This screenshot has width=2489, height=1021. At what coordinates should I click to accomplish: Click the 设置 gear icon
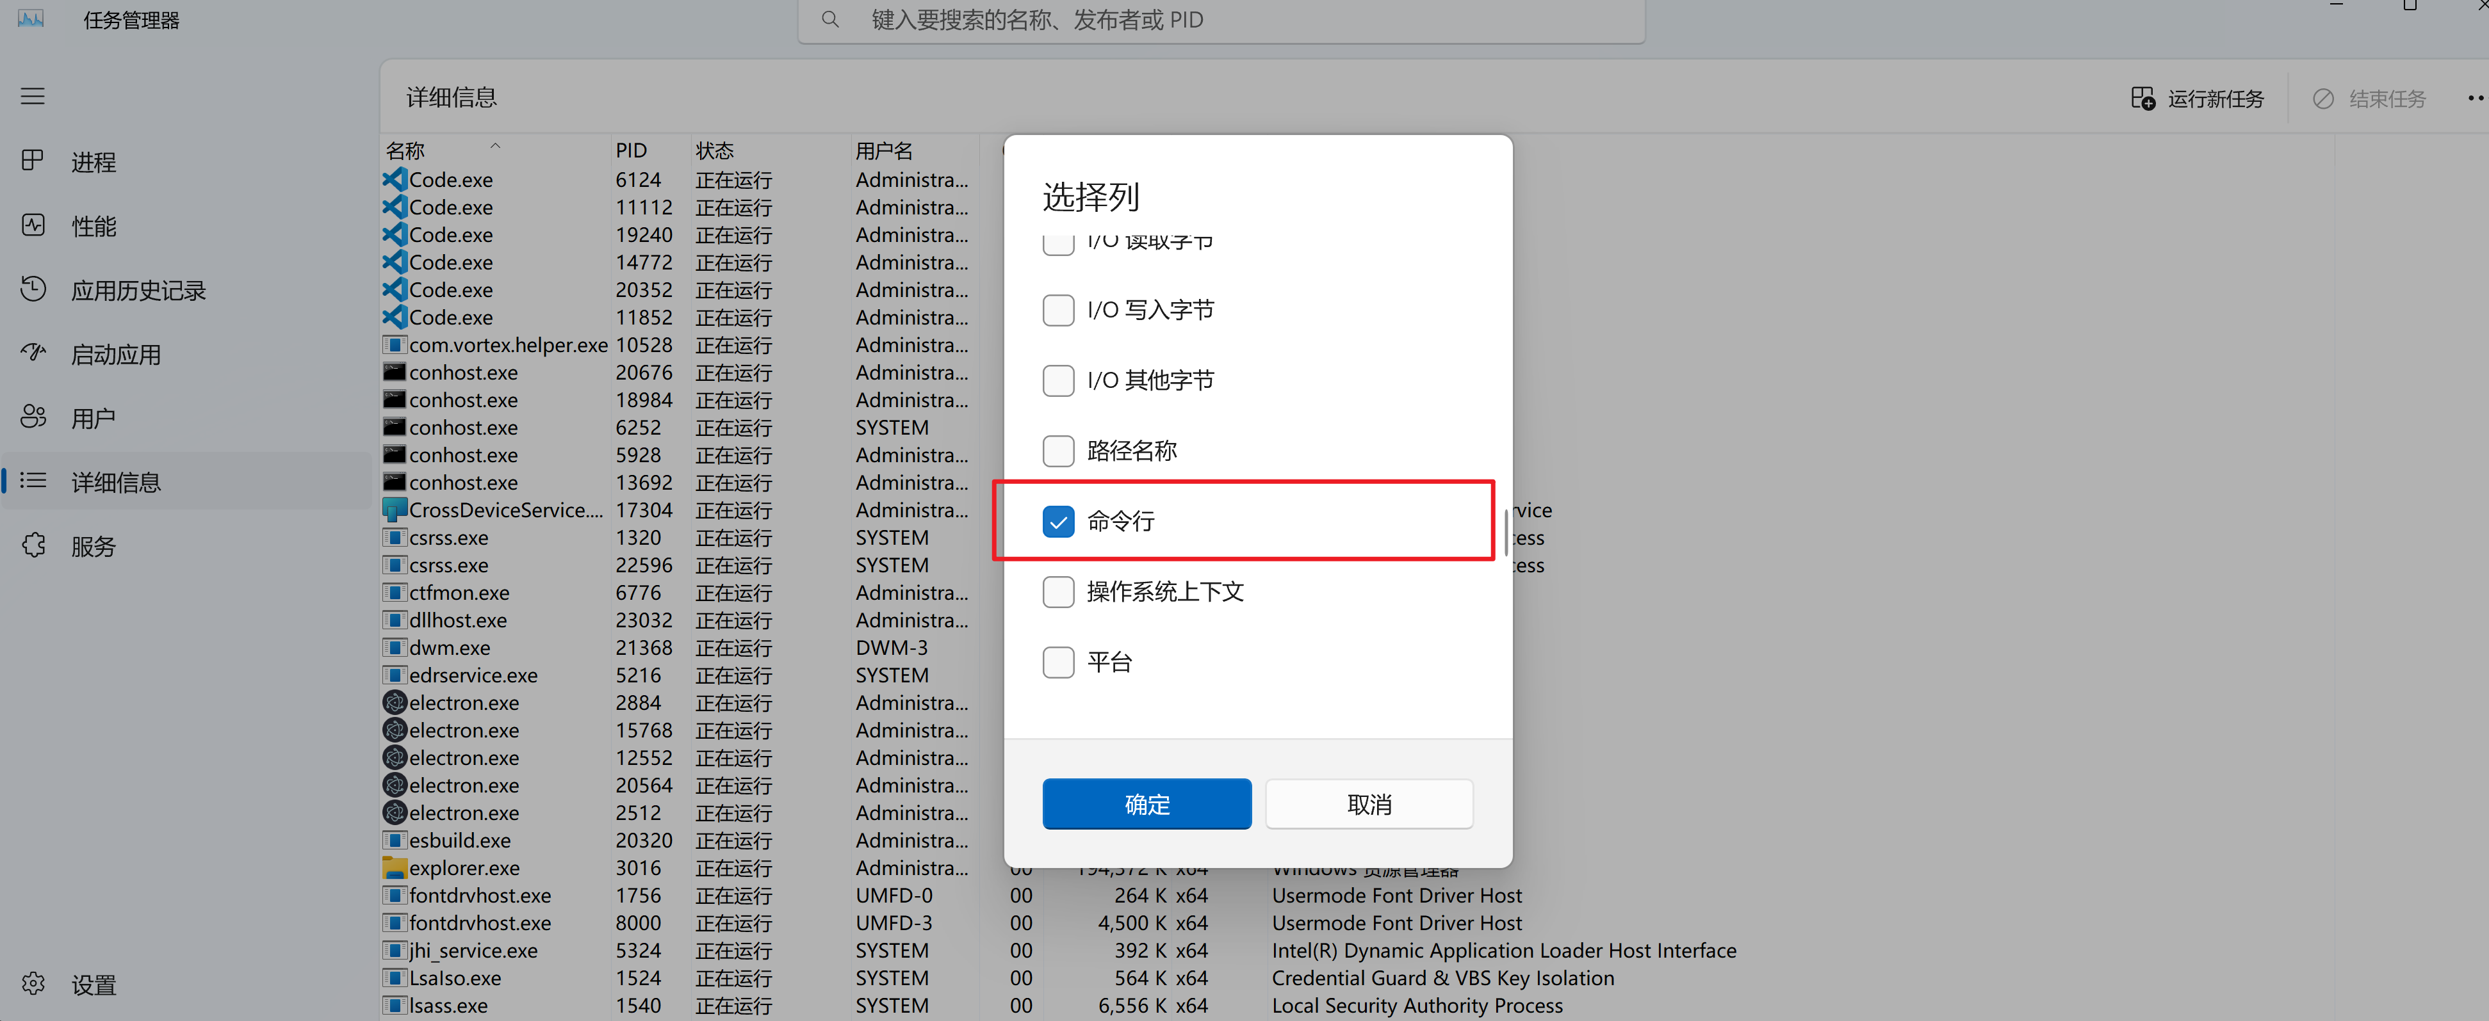tap(33, 983)
